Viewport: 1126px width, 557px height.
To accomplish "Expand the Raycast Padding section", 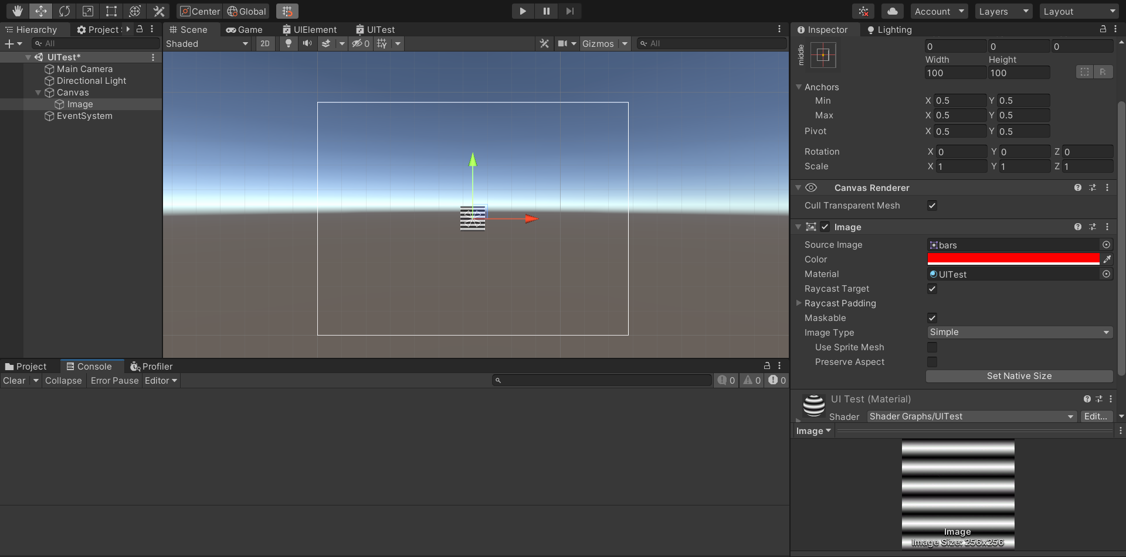I will click(799, 303).
